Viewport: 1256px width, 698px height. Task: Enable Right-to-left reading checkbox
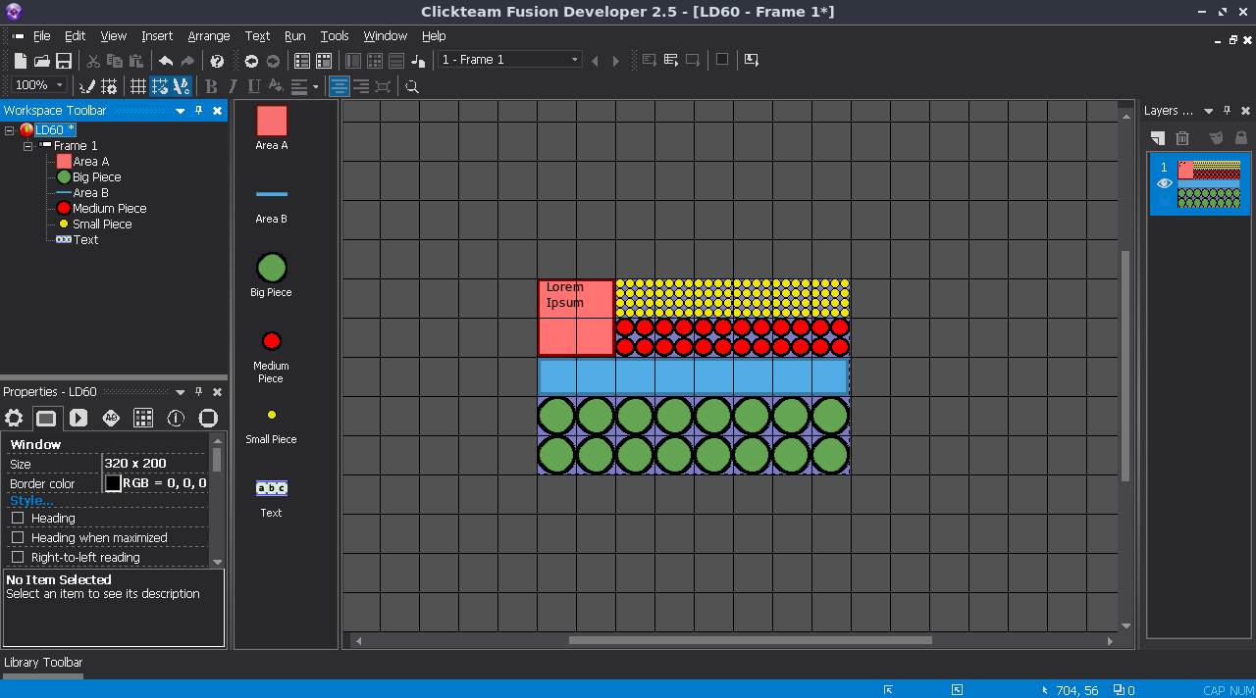pyautogui.click(x=18, y=557)
